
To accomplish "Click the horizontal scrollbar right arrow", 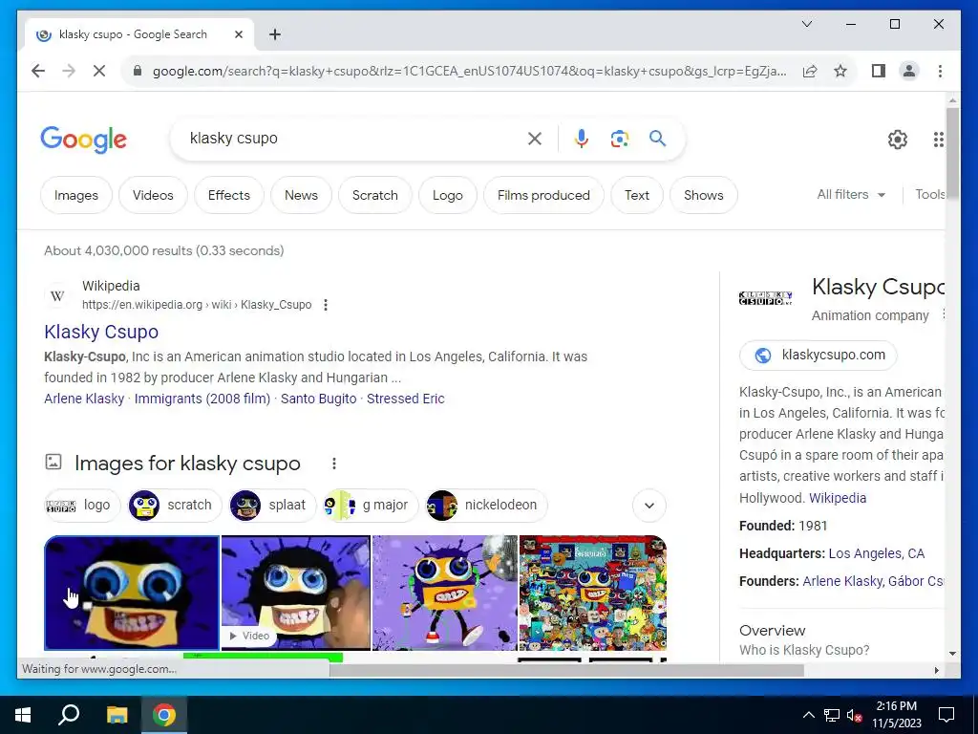I will click(x=936, y=670).
